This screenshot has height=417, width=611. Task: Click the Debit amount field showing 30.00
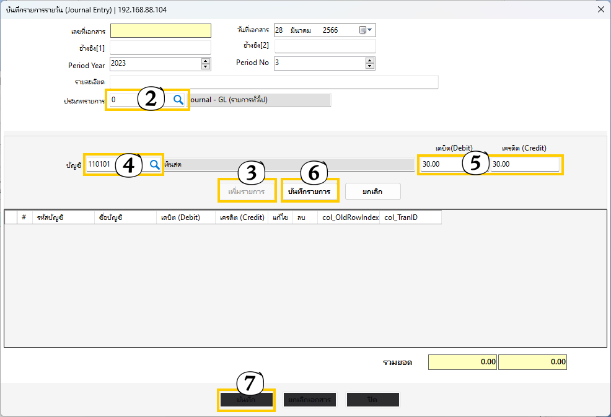point(441,164)
